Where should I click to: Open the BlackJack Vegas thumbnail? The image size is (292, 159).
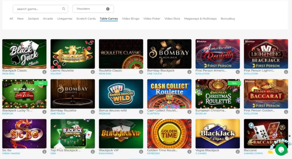[x=218, y=134]
